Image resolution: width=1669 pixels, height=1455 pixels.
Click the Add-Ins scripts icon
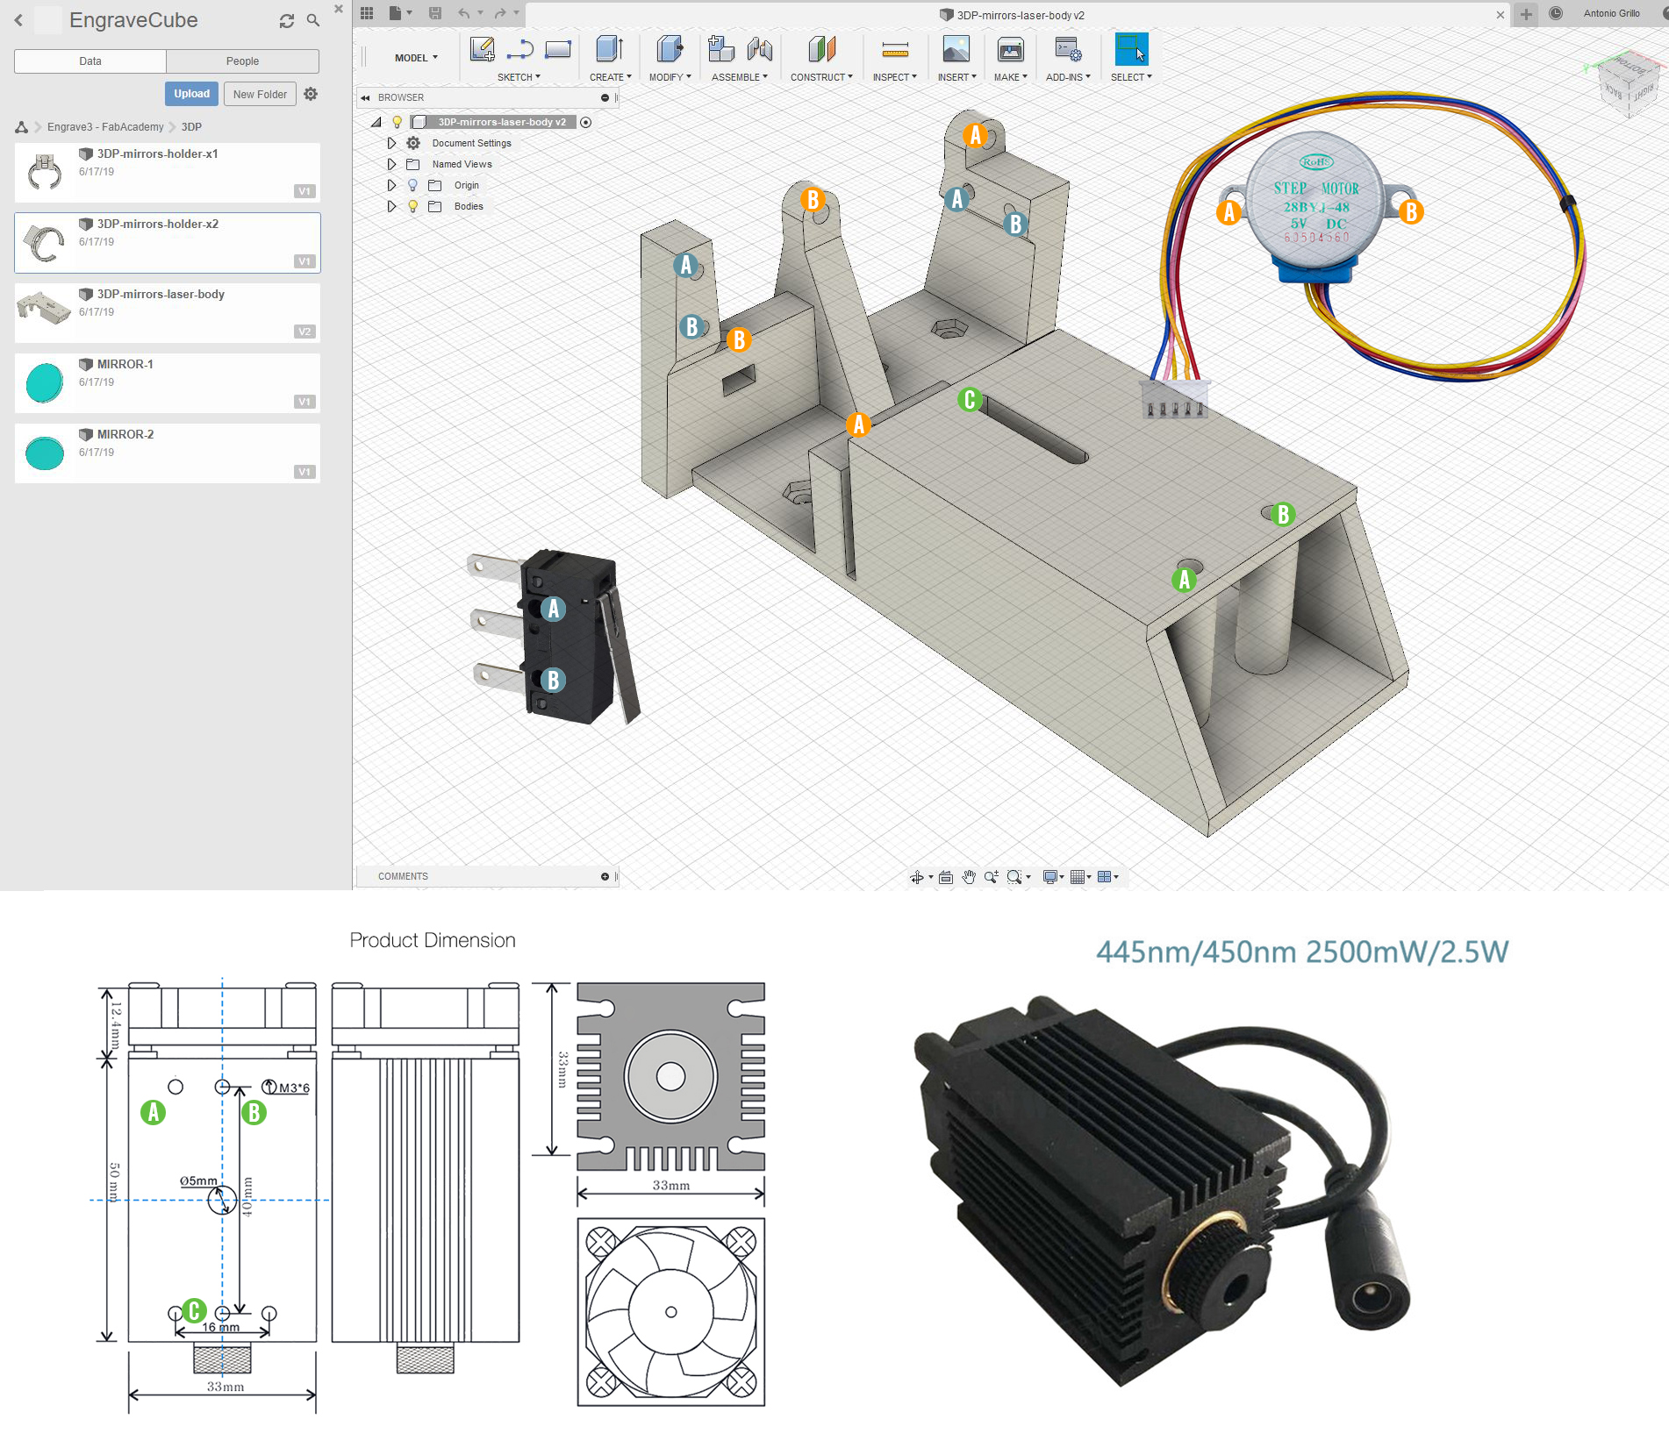[1068, 49]
